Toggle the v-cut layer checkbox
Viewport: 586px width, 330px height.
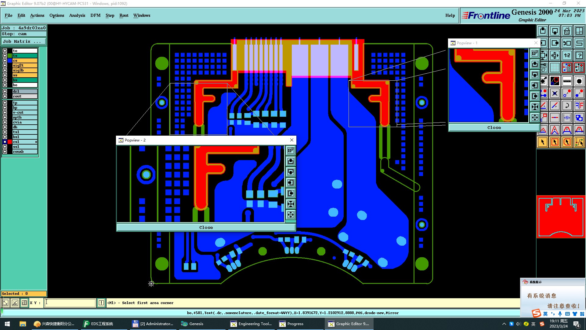(5, 112)
